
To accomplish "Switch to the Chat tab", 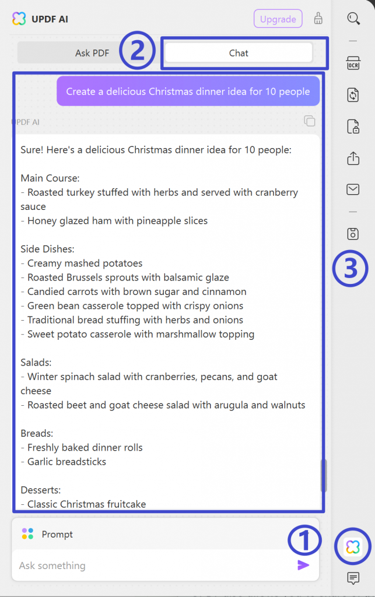I will [239, 53].
